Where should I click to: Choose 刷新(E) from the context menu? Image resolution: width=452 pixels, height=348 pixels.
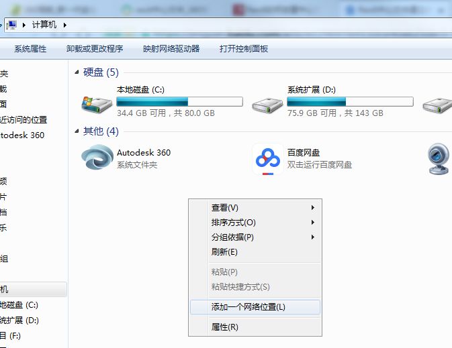pos(255,252)
